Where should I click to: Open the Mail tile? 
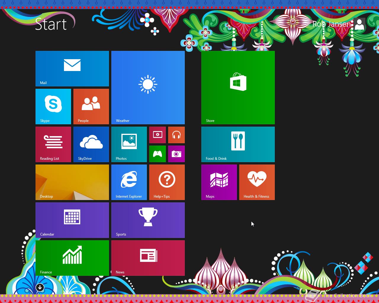(72, 69)
